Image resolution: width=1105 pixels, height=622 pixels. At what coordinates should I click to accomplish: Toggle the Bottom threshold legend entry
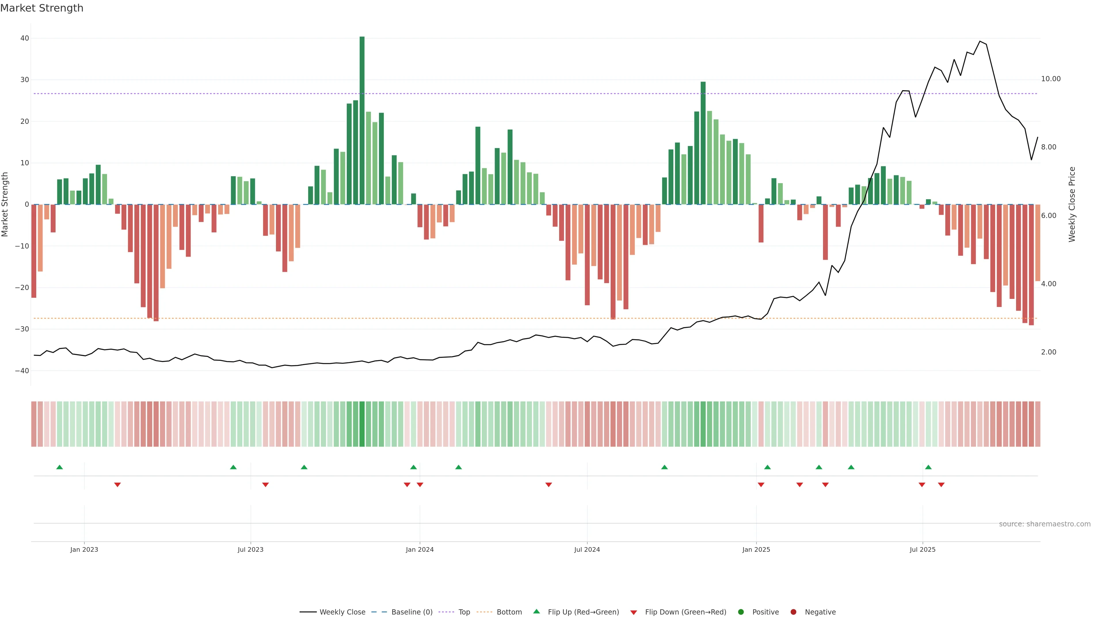tap(509, 612)
